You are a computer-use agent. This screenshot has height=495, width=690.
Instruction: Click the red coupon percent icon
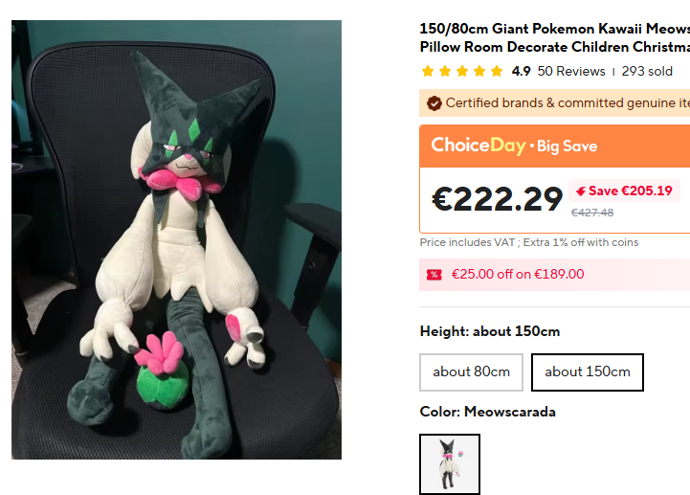coord(434,275)
